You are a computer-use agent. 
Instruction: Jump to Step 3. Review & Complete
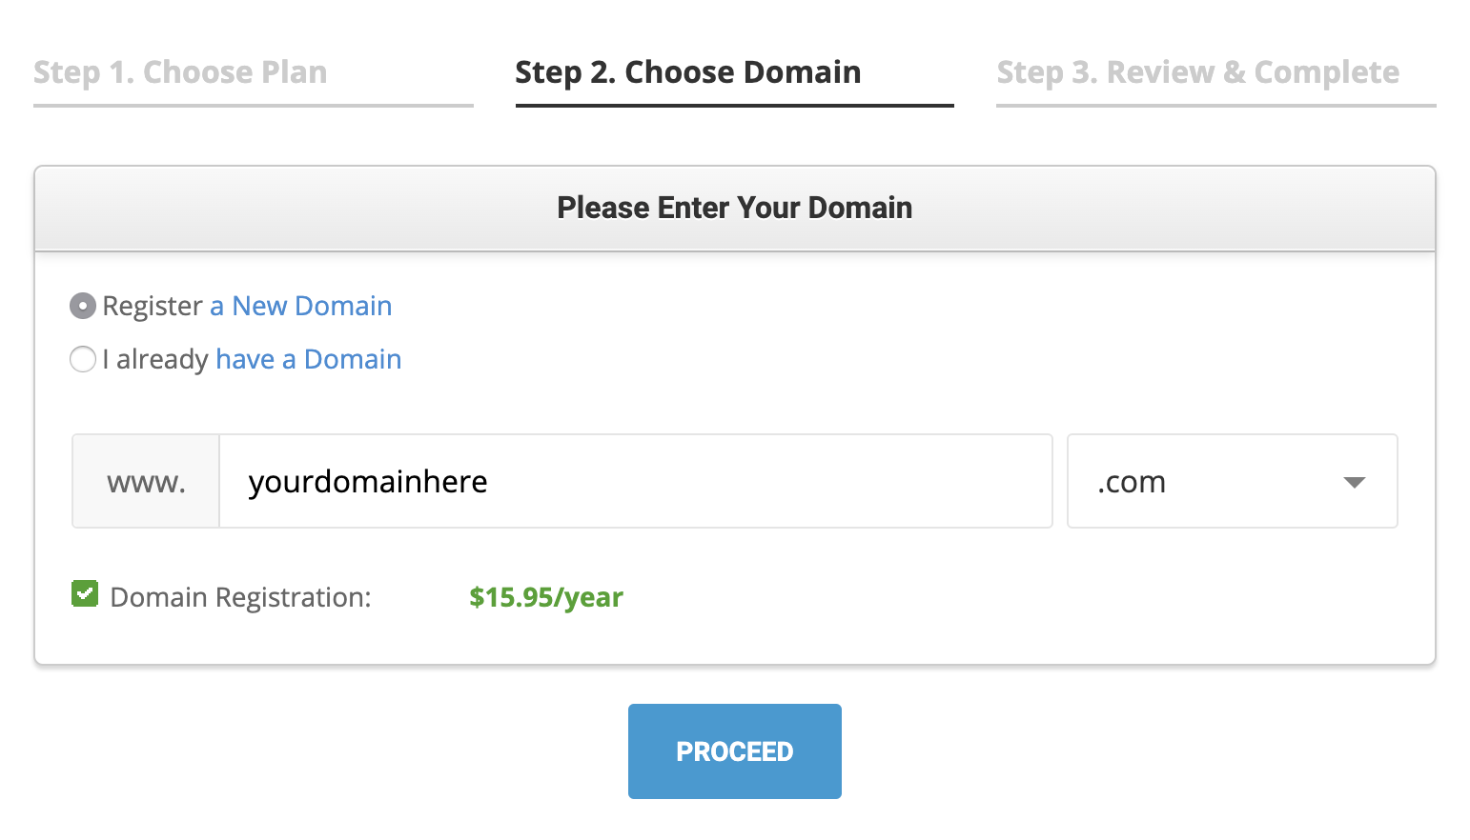[1197, 72]
